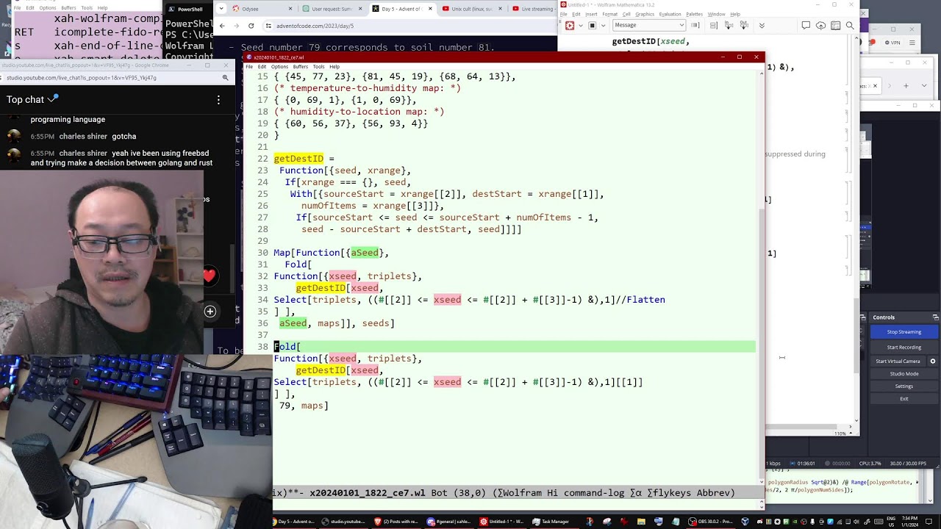Image resolution: width=941 pixels, height=529 pixels.
Task: Click the Emacs mode line file name x20240101_1822_ce7.wl
Action: pyautogui.click(x=368, y=493)
